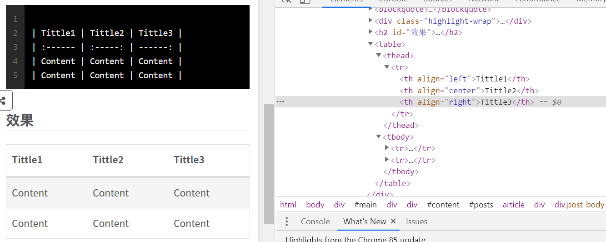Open the drawer three-dot menu beside Console

[286, 222]
